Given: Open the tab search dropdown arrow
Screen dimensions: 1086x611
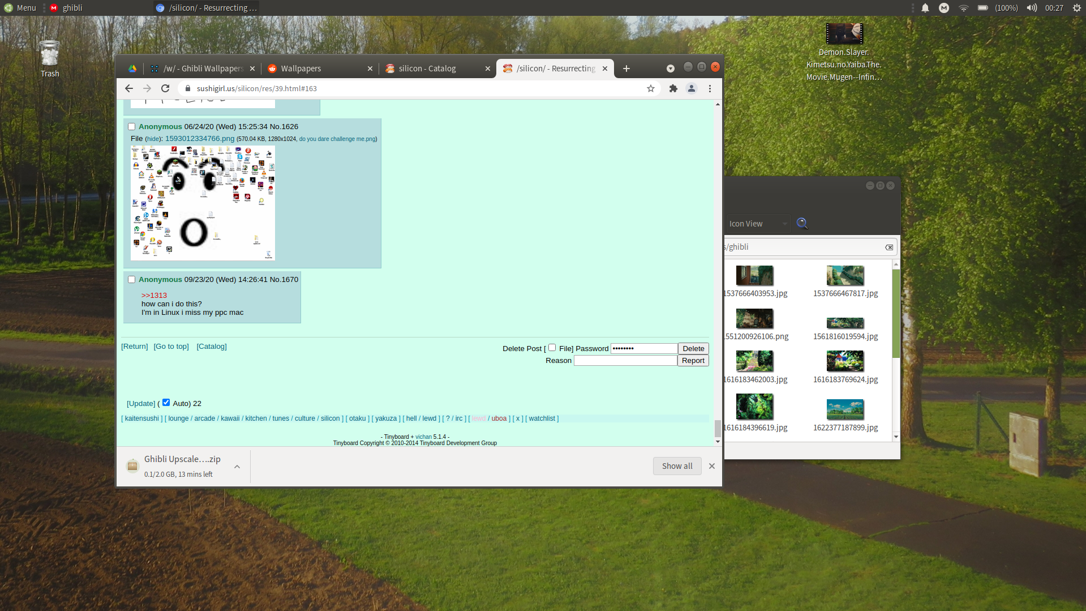Looking at the screenshot, I should pos(671,69).
